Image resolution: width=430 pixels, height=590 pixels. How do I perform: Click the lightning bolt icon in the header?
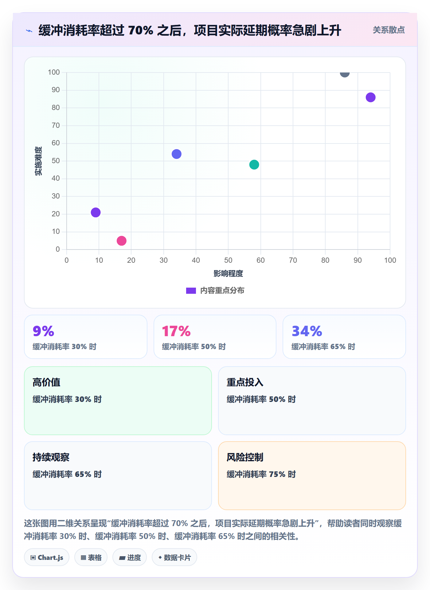pyautogui.click(x=29, y=31)
